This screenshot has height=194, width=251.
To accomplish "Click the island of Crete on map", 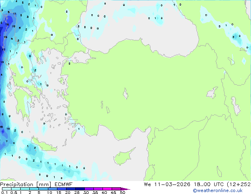I will (44, 145).
